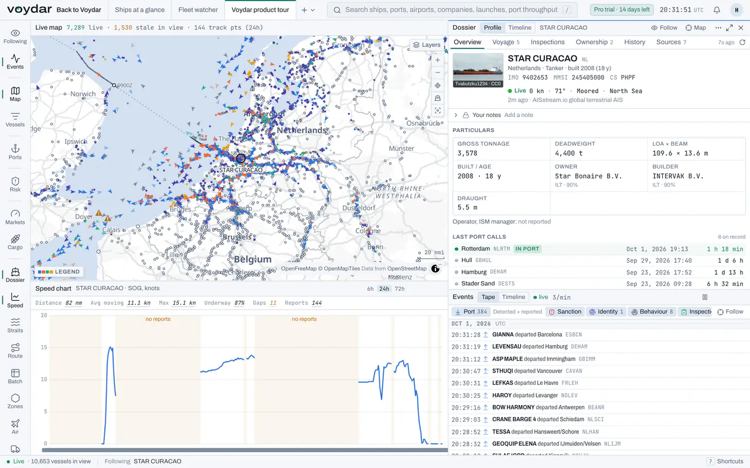Toggle the Port event filter
The width and height of the screenshot is (750, 468).
pyautogui.click(x=471, y=312)
